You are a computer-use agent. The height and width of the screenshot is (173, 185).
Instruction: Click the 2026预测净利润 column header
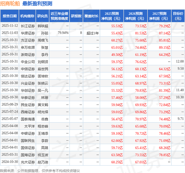(136, 16)
